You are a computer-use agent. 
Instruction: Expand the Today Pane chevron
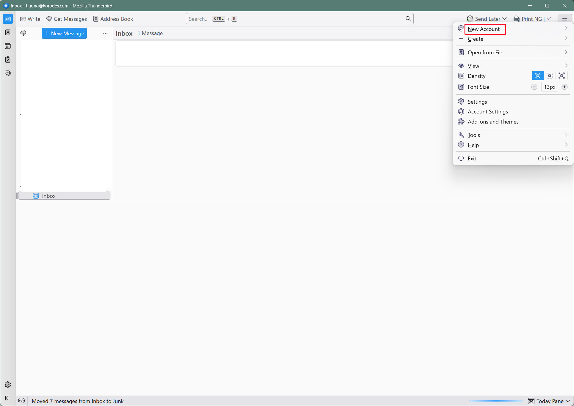coord(568,401)
